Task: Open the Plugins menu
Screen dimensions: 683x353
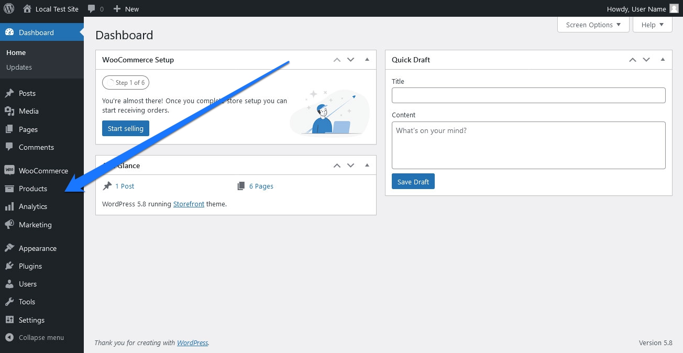Action: click(x=42, y=266)
